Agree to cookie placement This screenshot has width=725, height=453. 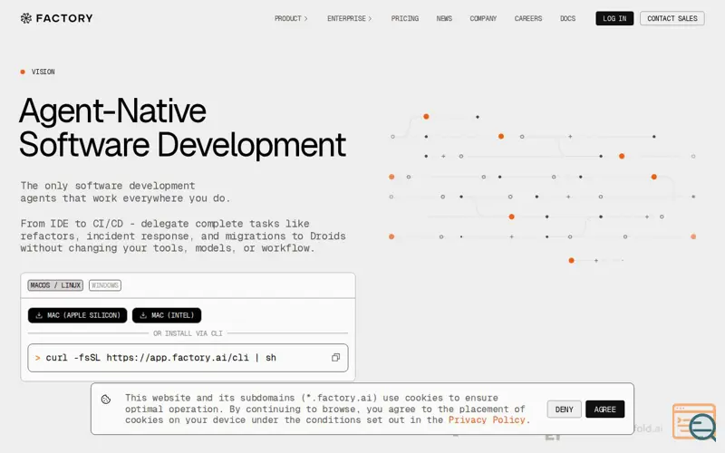[x=604, y=410]
